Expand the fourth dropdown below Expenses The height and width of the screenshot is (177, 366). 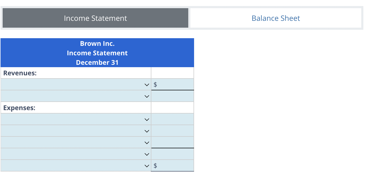(x=76, y=154)
